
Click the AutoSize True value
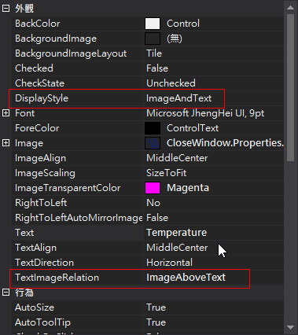click(x=156, y=307)
